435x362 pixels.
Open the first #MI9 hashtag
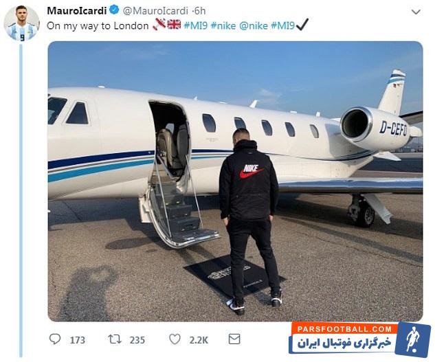pos(196,25)
